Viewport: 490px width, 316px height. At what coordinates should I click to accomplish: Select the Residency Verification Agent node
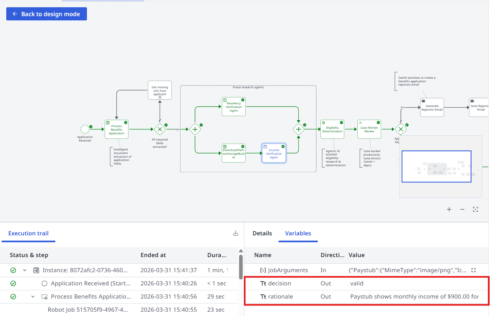tap(234, 107)
